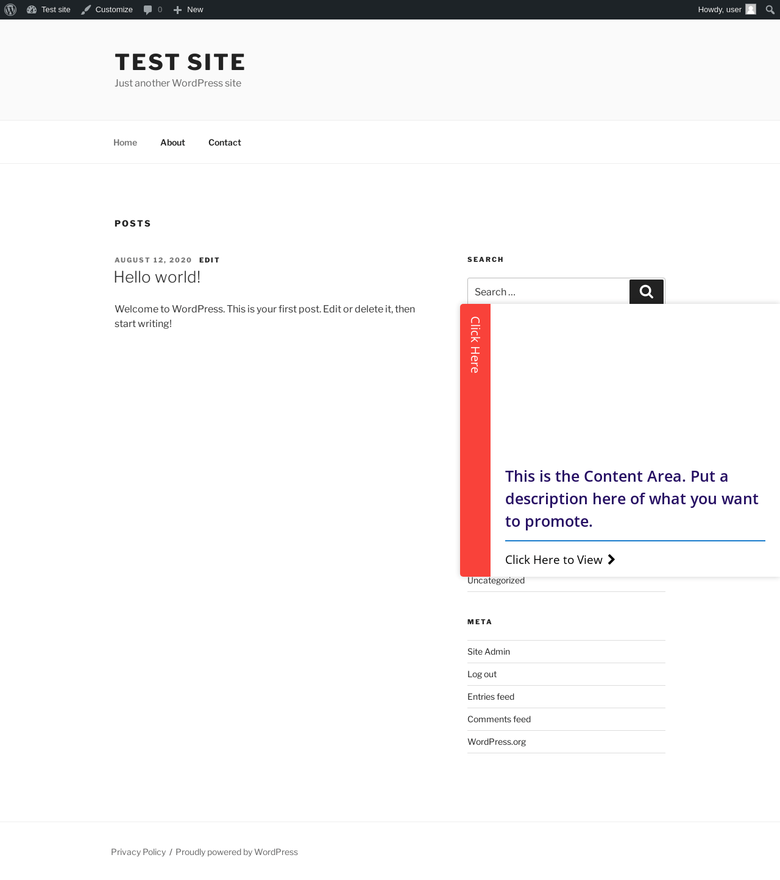Open the Test site dashboard icon

pos(32,10)
